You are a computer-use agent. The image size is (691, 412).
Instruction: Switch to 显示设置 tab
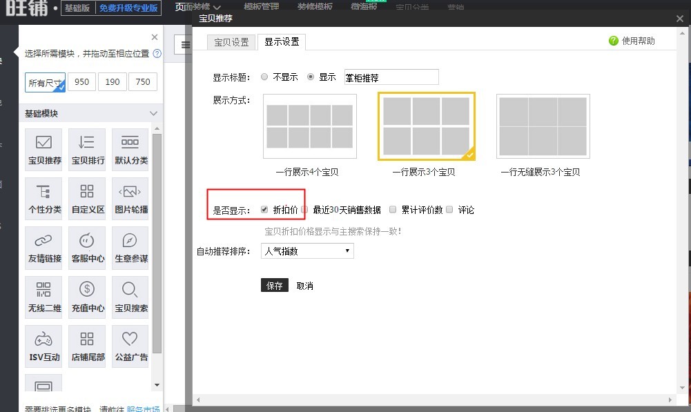point(282,42)
